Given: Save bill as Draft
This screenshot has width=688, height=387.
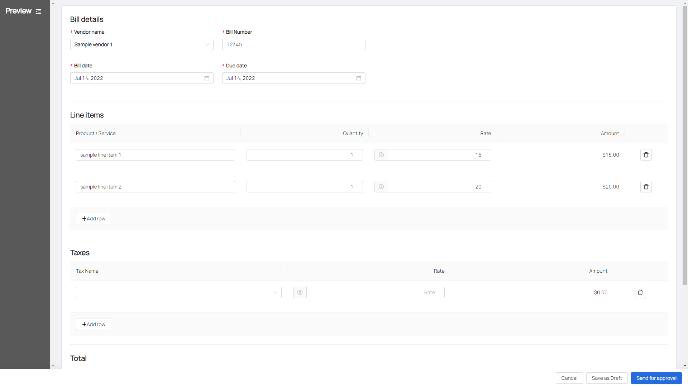Looking at the screenshot, I should pos(607,378).
